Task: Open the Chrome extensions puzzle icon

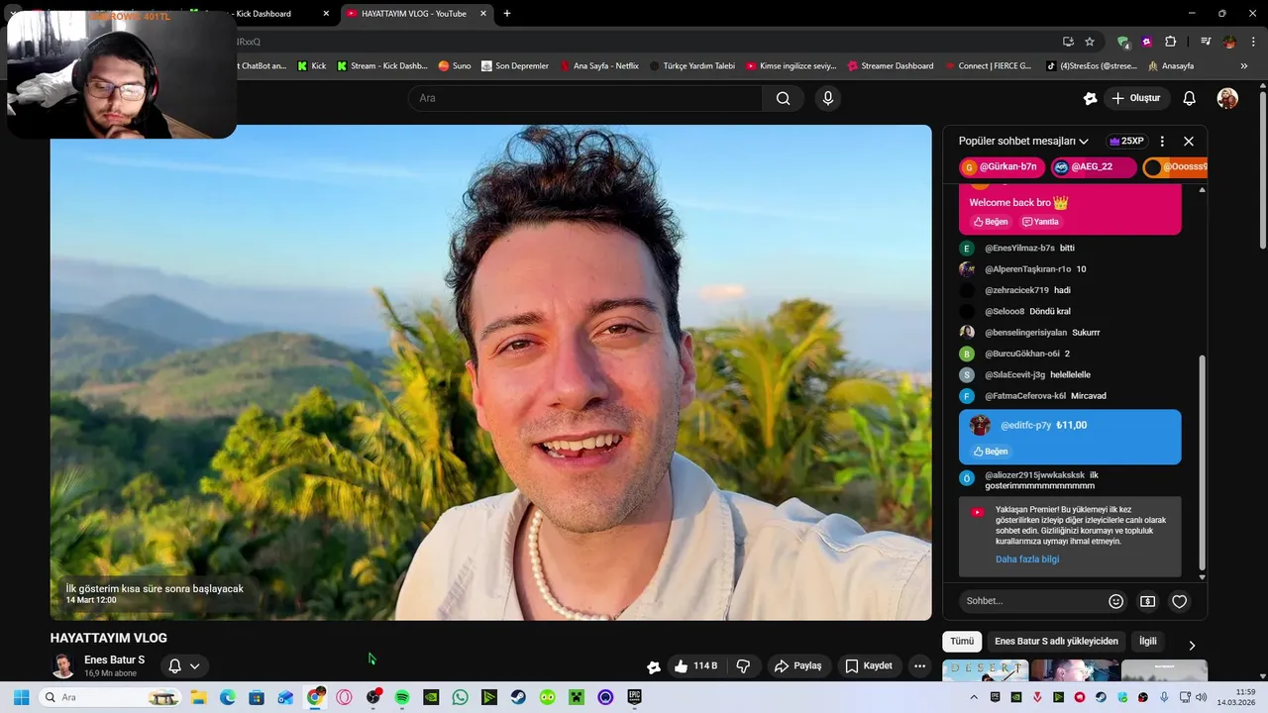Action: pyautogui.click(x=1171, y=42)
